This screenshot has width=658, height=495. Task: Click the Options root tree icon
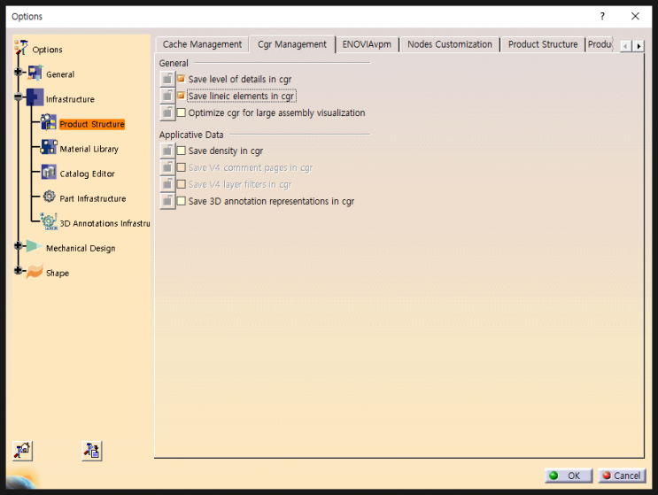point(21,48)
